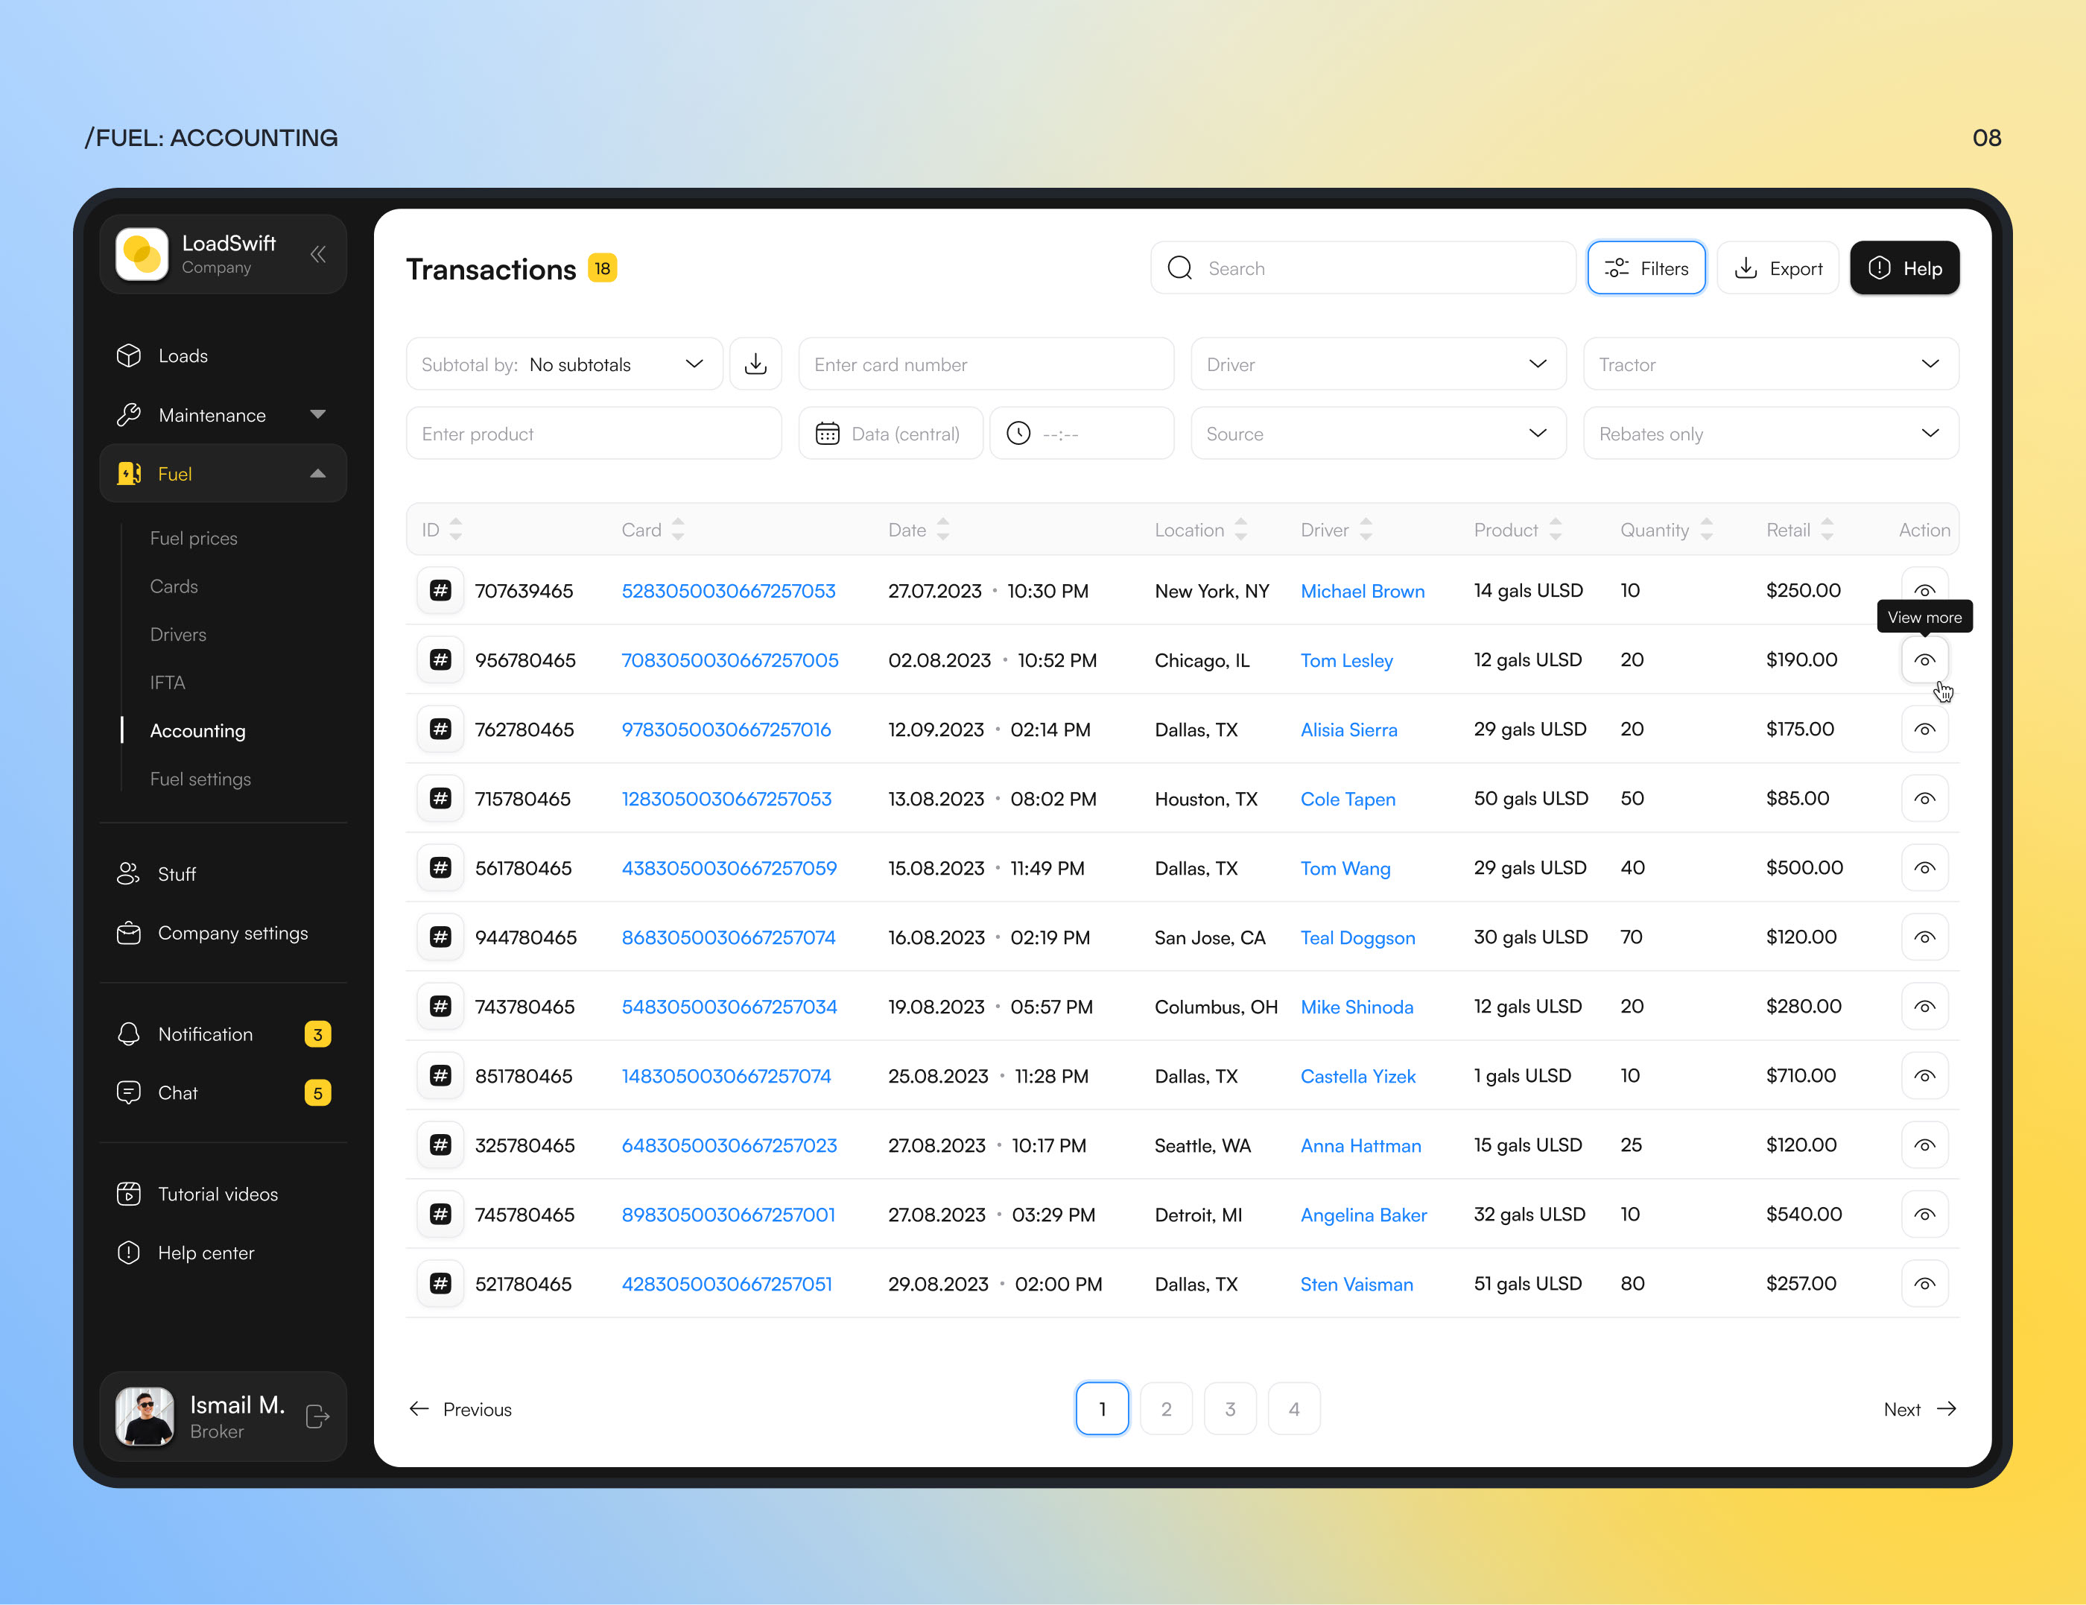Toggle visibility for transaction 956780465
Screen dimensions: 2086x1605
[x=1924, y=659]
